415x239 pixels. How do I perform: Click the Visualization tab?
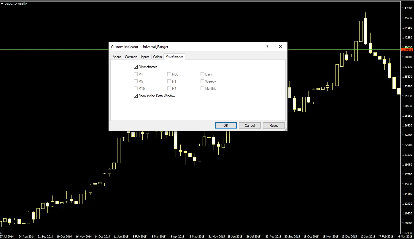174,56
